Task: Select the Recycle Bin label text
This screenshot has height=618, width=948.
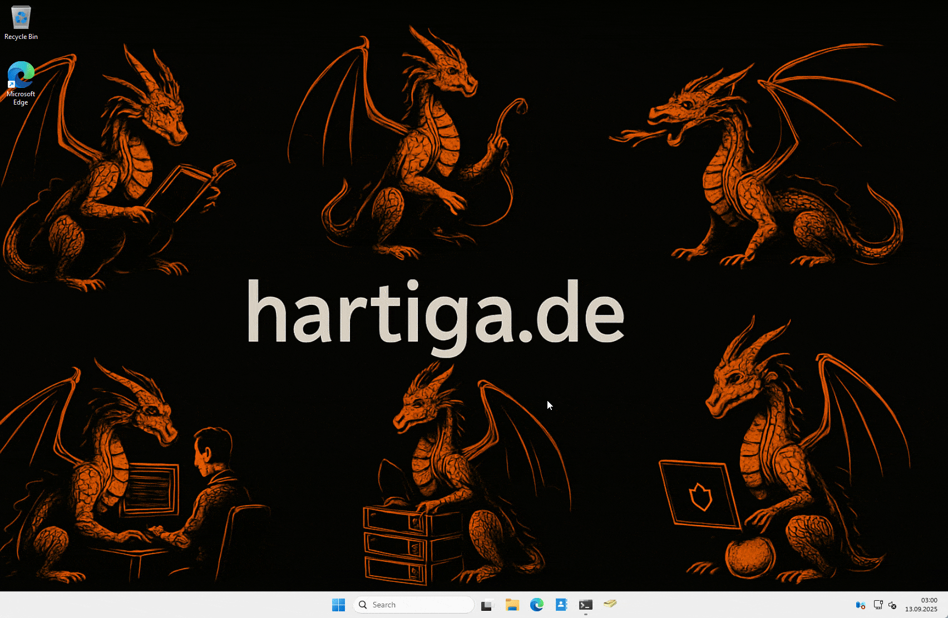Action: pos(21,37)
